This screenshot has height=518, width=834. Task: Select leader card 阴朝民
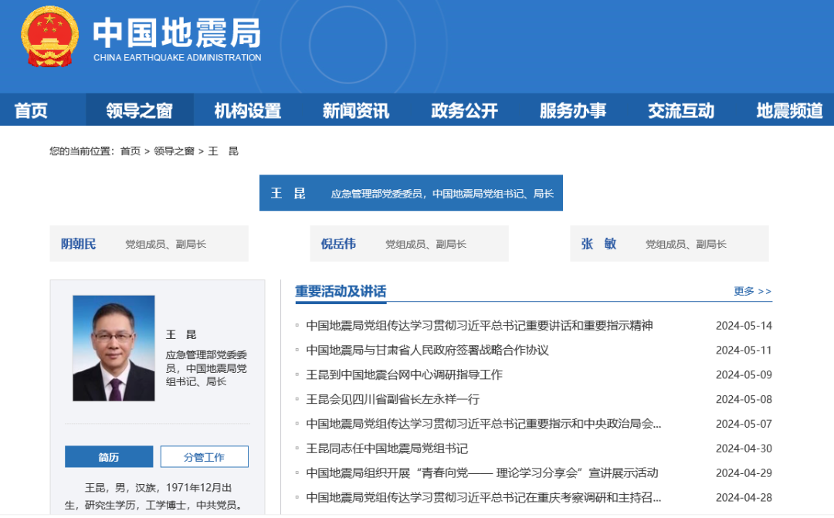click(x=149, y=244)
